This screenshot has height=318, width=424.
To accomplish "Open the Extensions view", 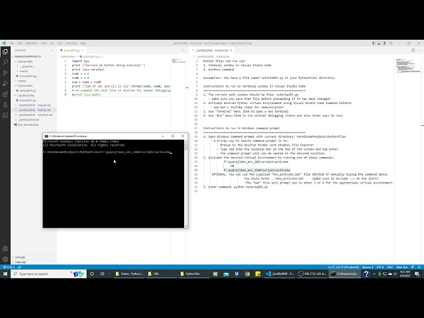I will (x=5, y=94).
